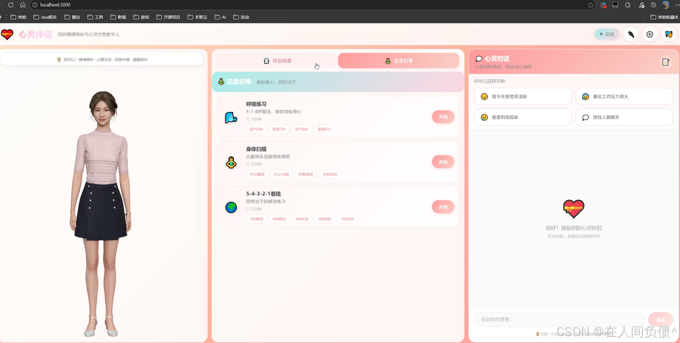
Task: Click the 向上扫描 step tag
Action: 282,174
